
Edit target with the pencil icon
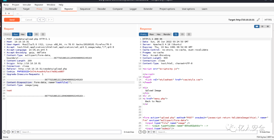(x=258, y=20)
